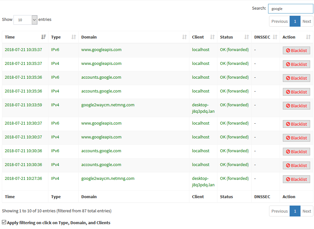Image resolution: width=314 pixels, height=229 pixels.
Task: Click Next in bottom pagination
Action: (x=307, y=211)
